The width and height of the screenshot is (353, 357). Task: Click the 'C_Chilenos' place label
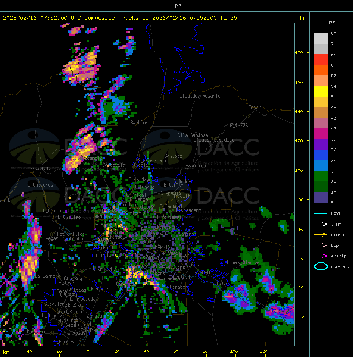pos(40,185)
